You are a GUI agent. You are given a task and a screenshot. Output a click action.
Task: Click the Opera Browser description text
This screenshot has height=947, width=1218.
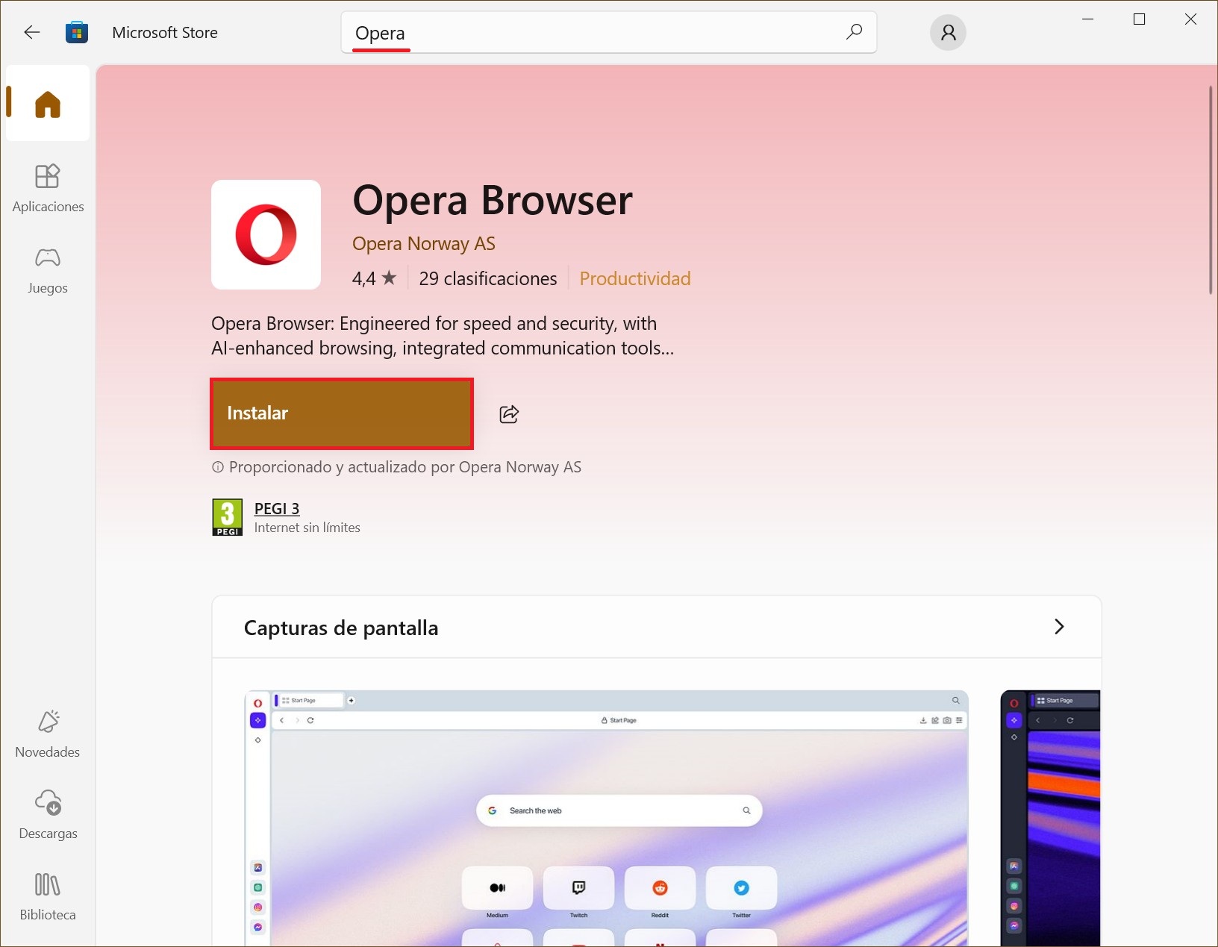tap(443, 336)
